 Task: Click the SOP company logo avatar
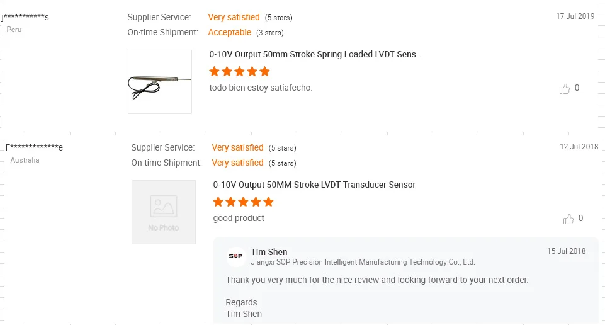(235, 256)
